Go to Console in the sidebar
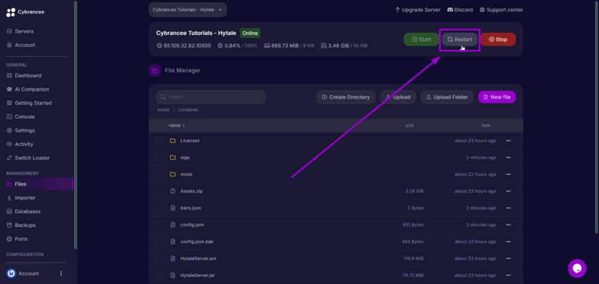 (x=25, y=117)
